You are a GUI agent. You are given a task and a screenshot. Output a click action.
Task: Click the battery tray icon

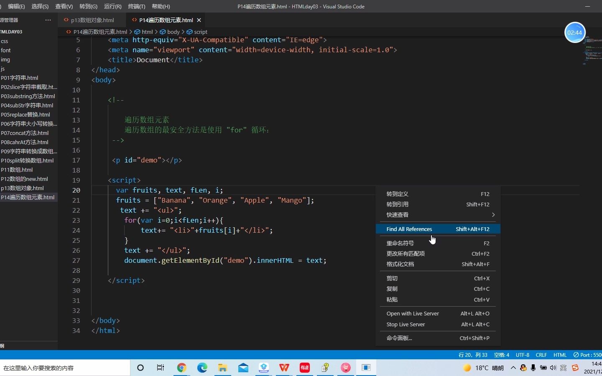point(543,368)
